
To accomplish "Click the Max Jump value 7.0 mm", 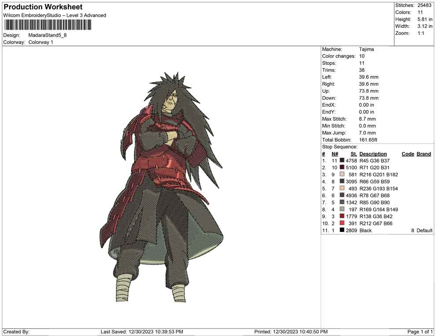I will [x=367, y=133].
